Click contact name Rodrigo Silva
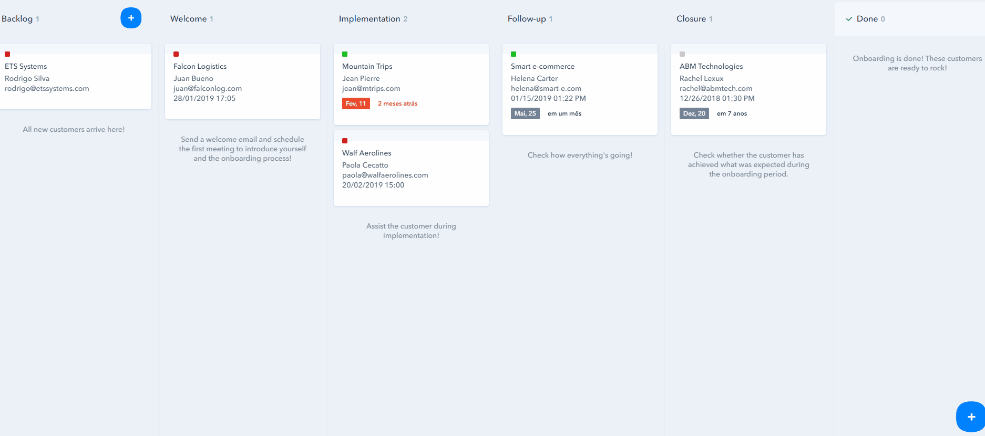Viewport: 985px width, 436px height. coord(27,78)
